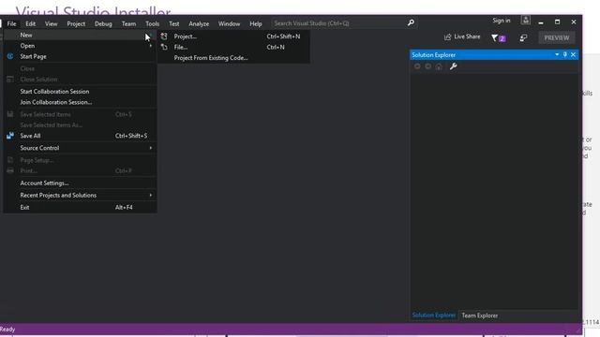Image resolution: width=600 pixels, height=337 pixels.
Task: Open the File menu
Action: coord(11,23)
